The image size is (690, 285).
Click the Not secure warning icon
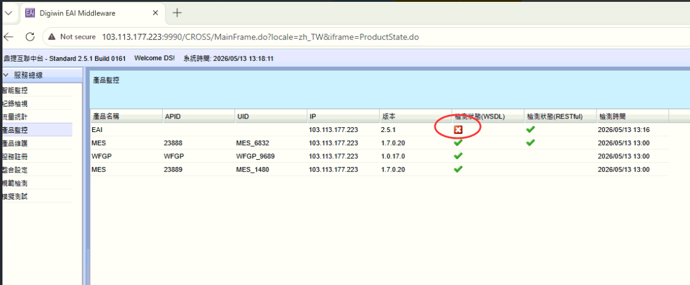52,37
